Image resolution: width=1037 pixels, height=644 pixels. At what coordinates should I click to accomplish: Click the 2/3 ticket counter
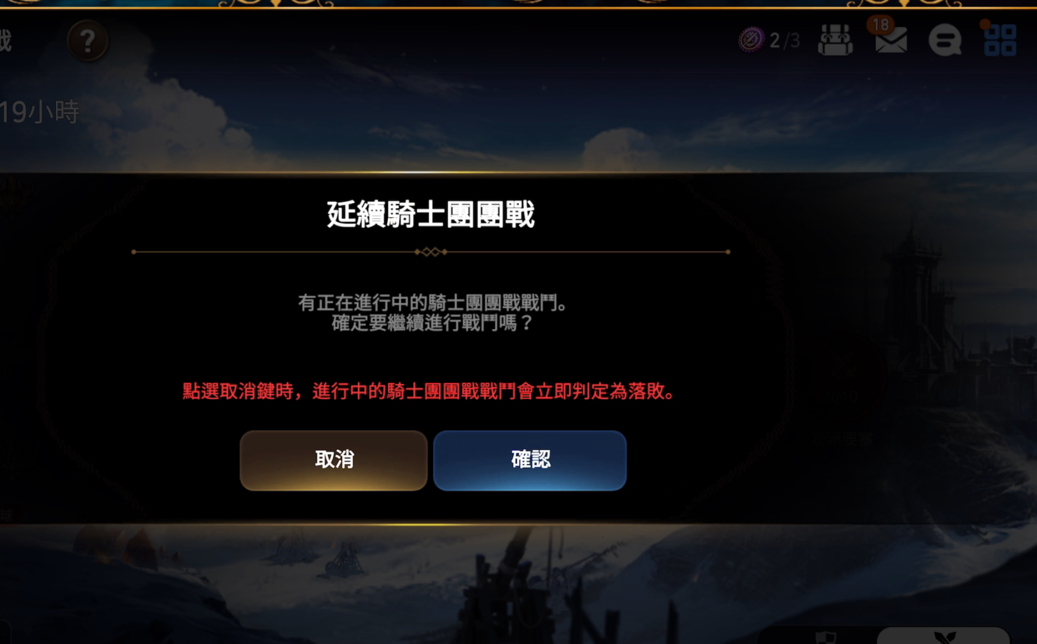click(785, 40)
